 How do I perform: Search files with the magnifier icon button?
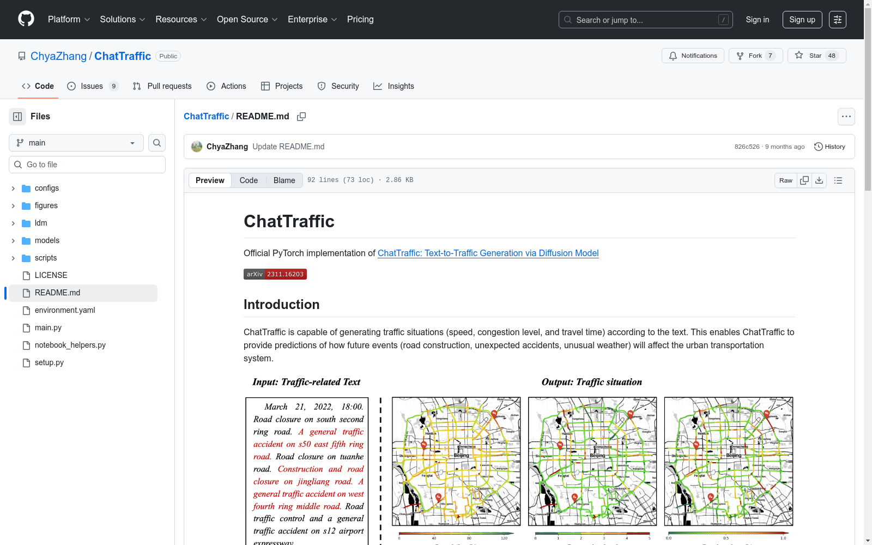(x=157, y=143)
